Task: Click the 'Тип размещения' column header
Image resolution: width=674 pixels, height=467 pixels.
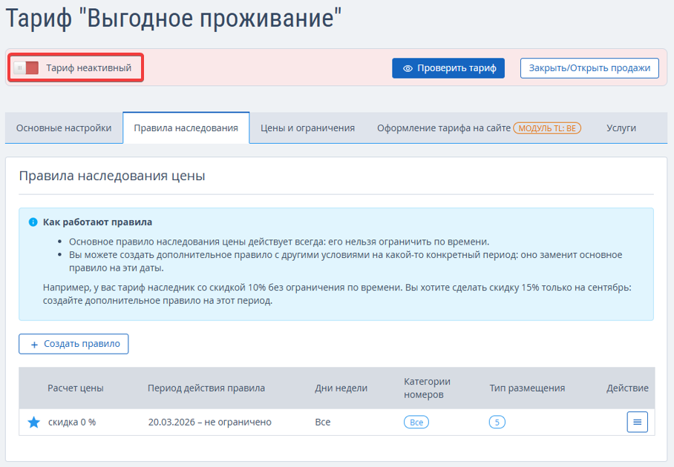Action: coord(527,388)
